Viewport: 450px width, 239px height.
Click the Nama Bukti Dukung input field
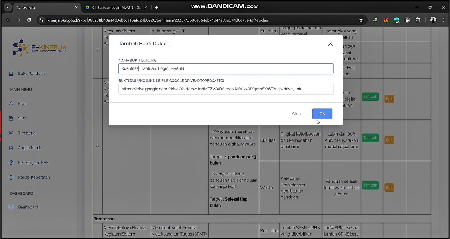click(x=226, y=69)
